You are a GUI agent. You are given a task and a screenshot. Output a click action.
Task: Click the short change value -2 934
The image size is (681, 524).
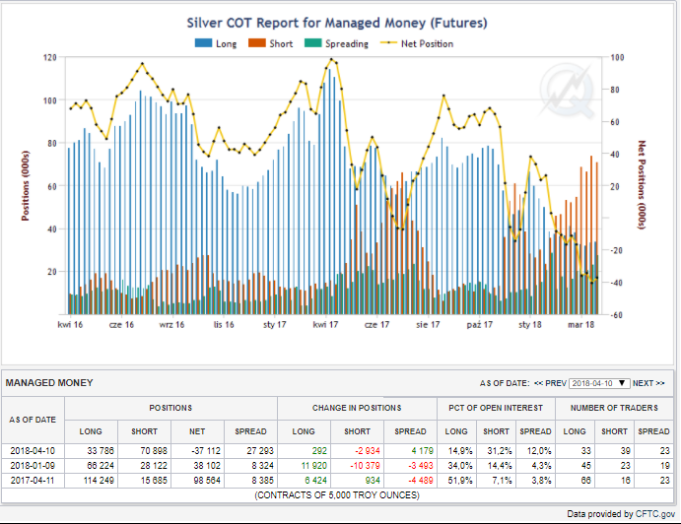[x=368, y=451]
